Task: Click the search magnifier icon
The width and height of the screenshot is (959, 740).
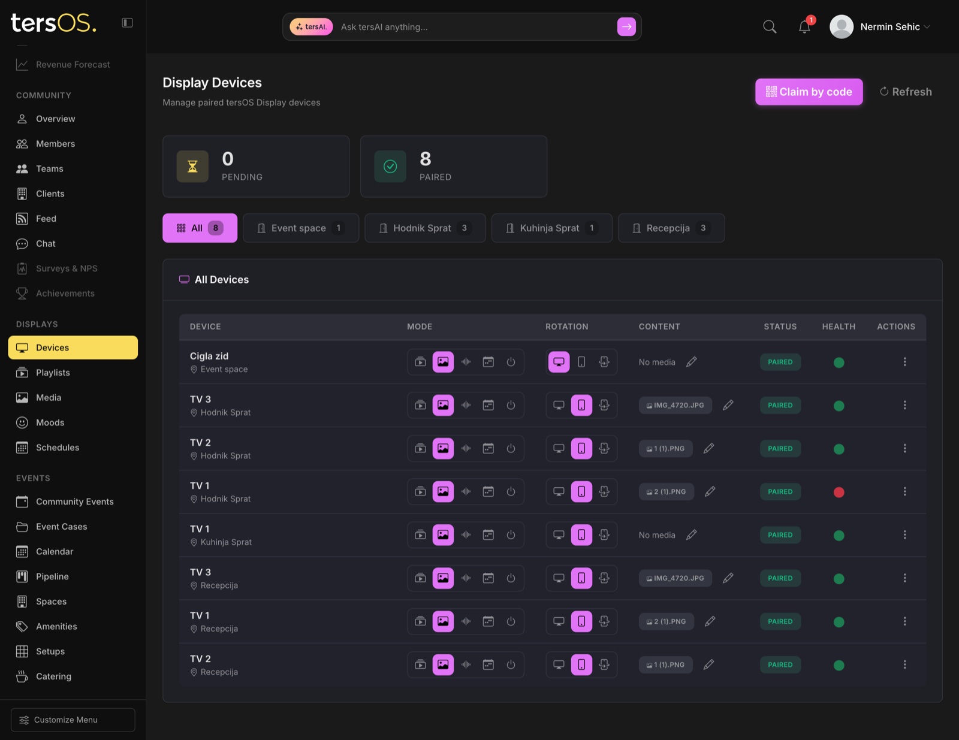Action: point(770,27)
